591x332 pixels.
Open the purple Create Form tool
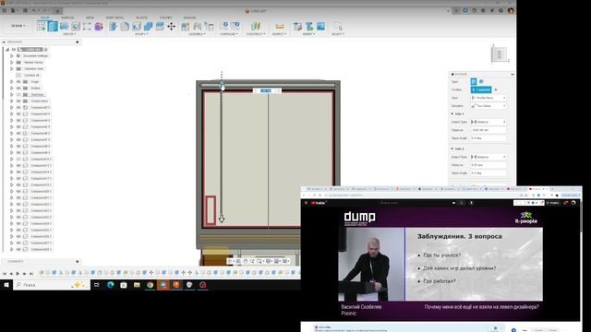click(99, 26)
